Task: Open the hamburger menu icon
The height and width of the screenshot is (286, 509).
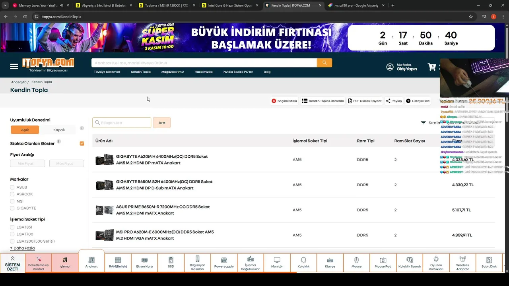Action: tap(14, 66)
